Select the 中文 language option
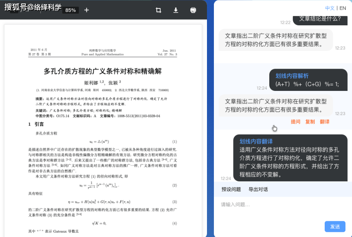Viewport: 352px width, 237px height. [x=330, y=8]
